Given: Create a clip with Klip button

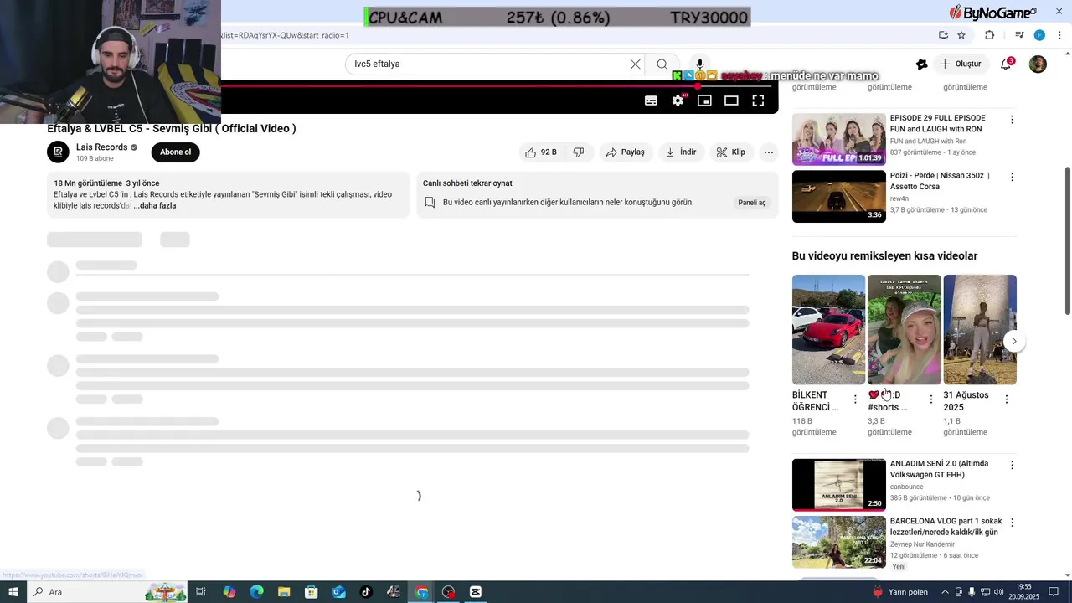Looking at the screenshot, I should point(730,152).
